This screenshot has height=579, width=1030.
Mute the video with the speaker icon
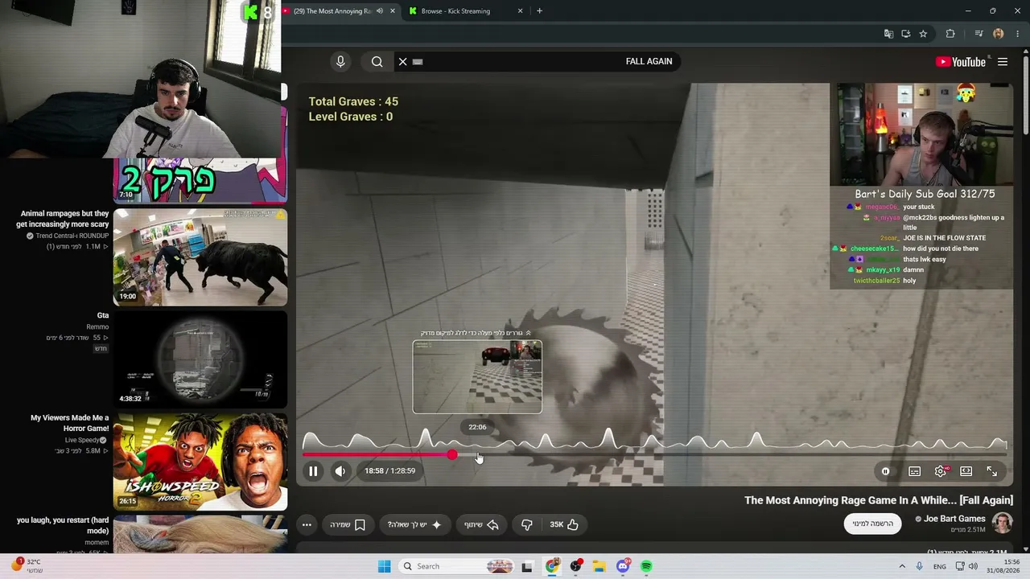[x=340, y=471]
